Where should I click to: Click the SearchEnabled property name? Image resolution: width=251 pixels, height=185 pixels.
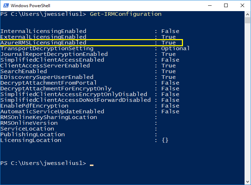24,71
